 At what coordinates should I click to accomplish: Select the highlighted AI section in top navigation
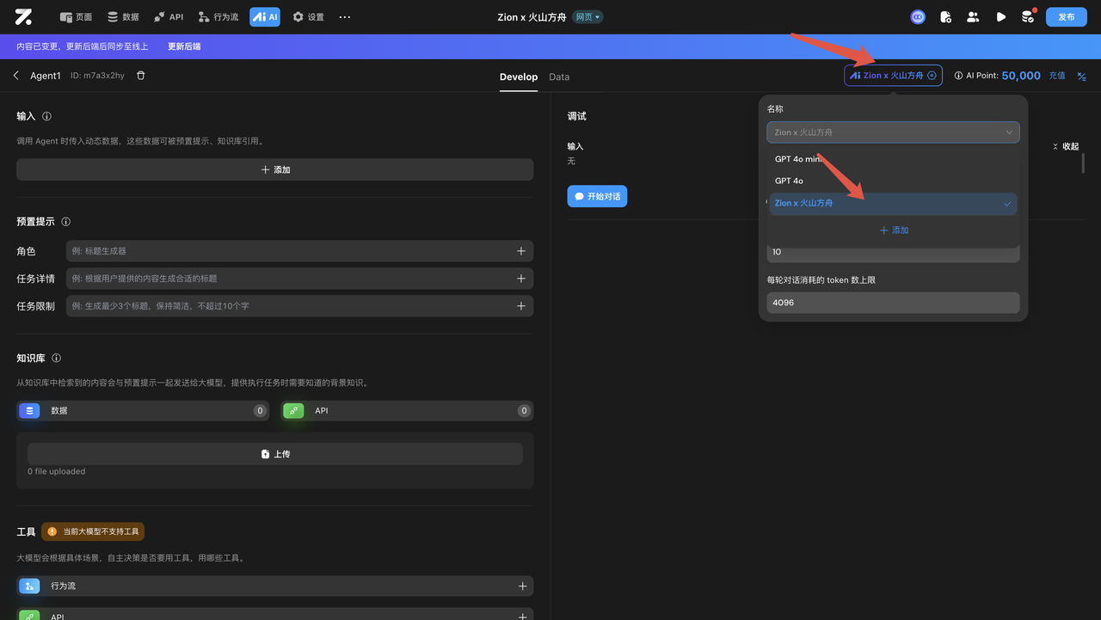[x=265, y=16]
